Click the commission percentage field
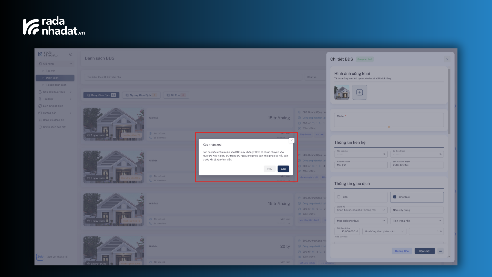492x277 pixels. coord(426,231)
